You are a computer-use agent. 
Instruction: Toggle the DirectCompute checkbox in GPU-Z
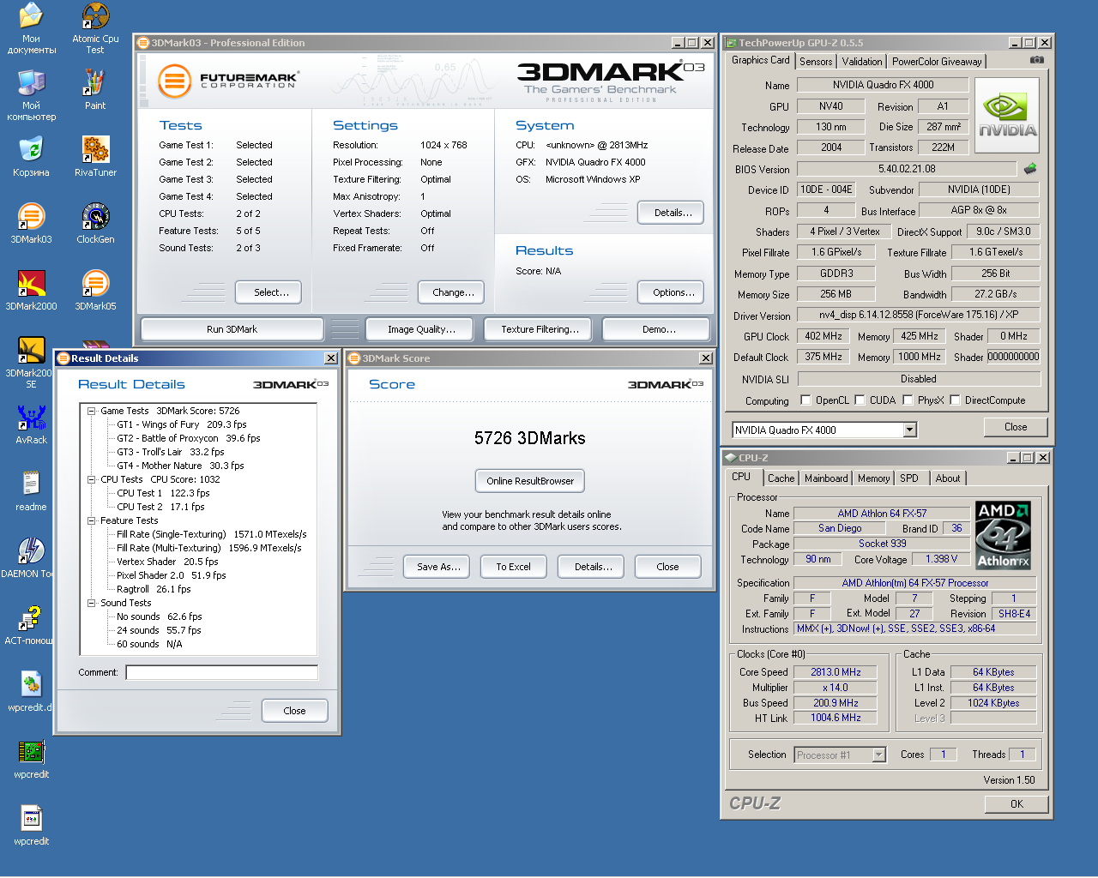(955, 400)
